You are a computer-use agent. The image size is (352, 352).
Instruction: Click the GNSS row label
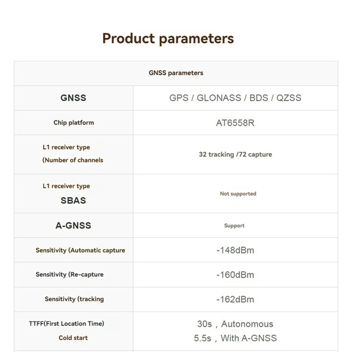pos(73,98)
